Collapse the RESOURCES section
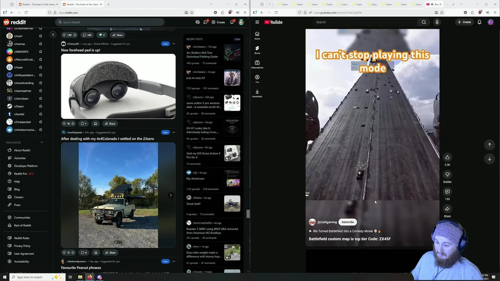The width and height of the screenshot is (500, 281). (42, 142)
